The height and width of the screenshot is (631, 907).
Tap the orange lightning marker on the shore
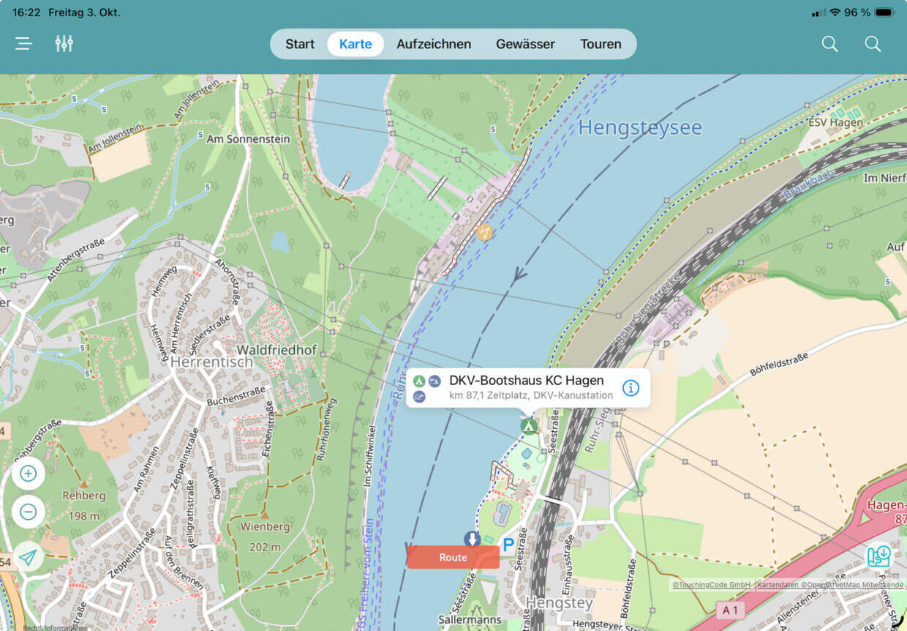point(483,232)
